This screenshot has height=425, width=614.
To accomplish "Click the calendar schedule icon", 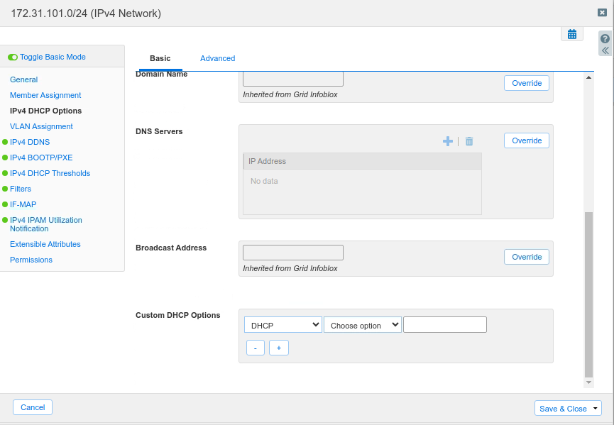I will click(571, 34).
